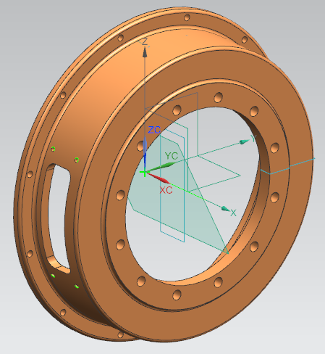
Task: Select the red XC axis arrow
Action: tap(159, 178)
